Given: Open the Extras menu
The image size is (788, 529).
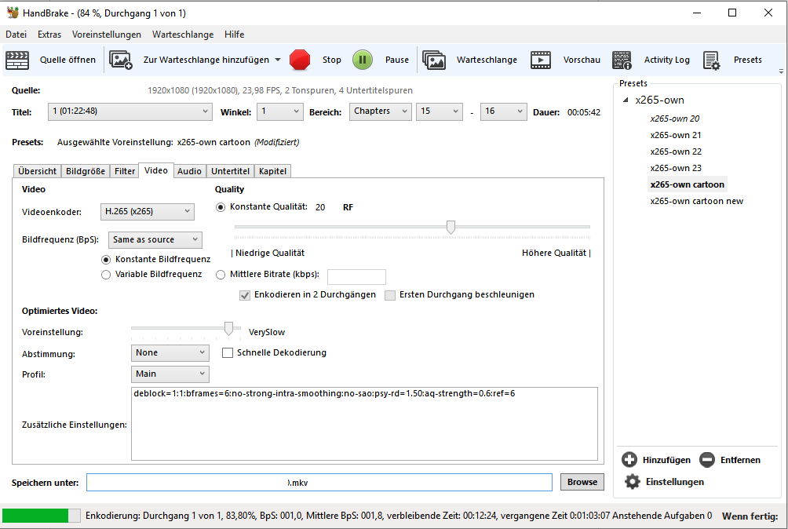Looking at the screenshot, I should click(49, 35).
